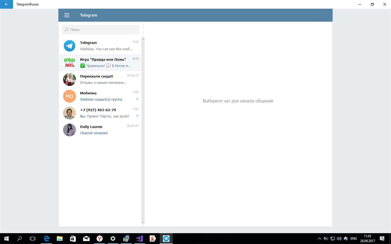The height and width of the screenshot is (244, 391).
Task: Open the Переехали сюда!! chat
Action: click(100, 80)
